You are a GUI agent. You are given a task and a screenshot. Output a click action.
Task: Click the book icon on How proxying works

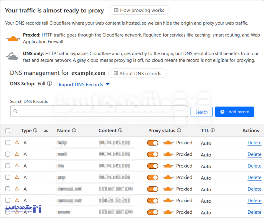tap(117, 10)
